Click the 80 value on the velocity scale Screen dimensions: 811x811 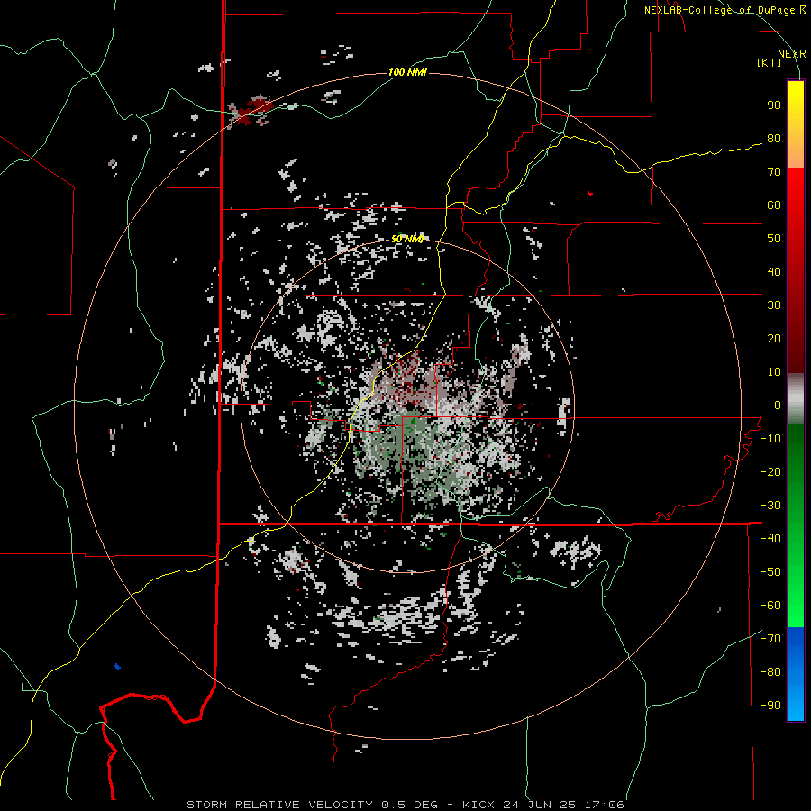tap(774, 139)
